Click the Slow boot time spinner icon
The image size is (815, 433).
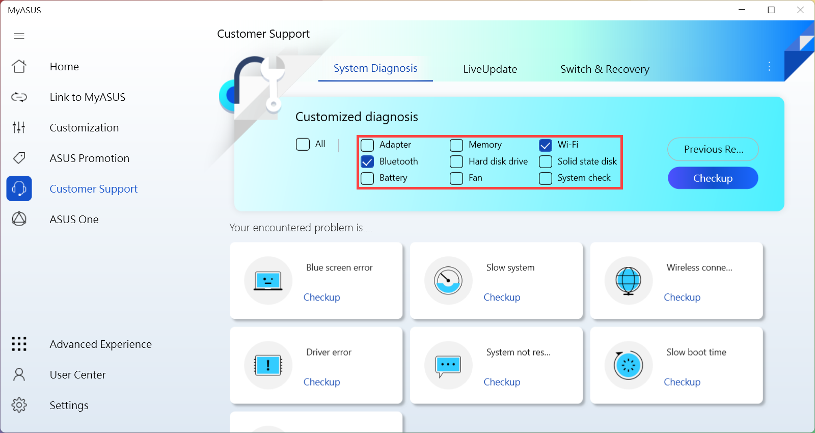[629, 365]
